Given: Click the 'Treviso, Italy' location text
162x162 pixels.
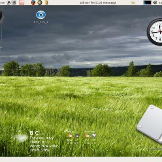Looking at the screenshot, I should tap(42, 138).
